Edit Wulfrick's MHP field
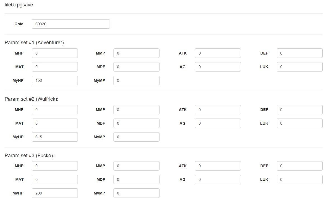This screenshot has width=326, height=202. click(x=55, y=110)
